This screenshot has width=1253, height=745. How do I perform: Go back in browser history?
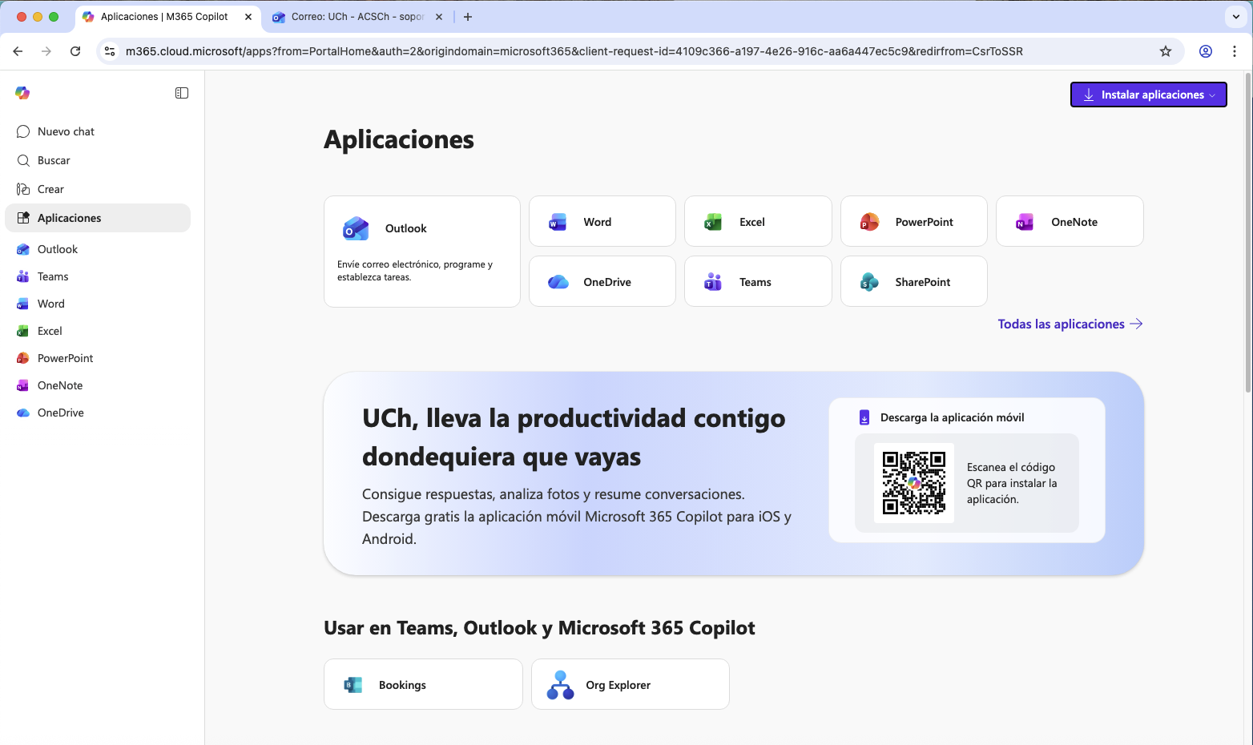[18, 51]
